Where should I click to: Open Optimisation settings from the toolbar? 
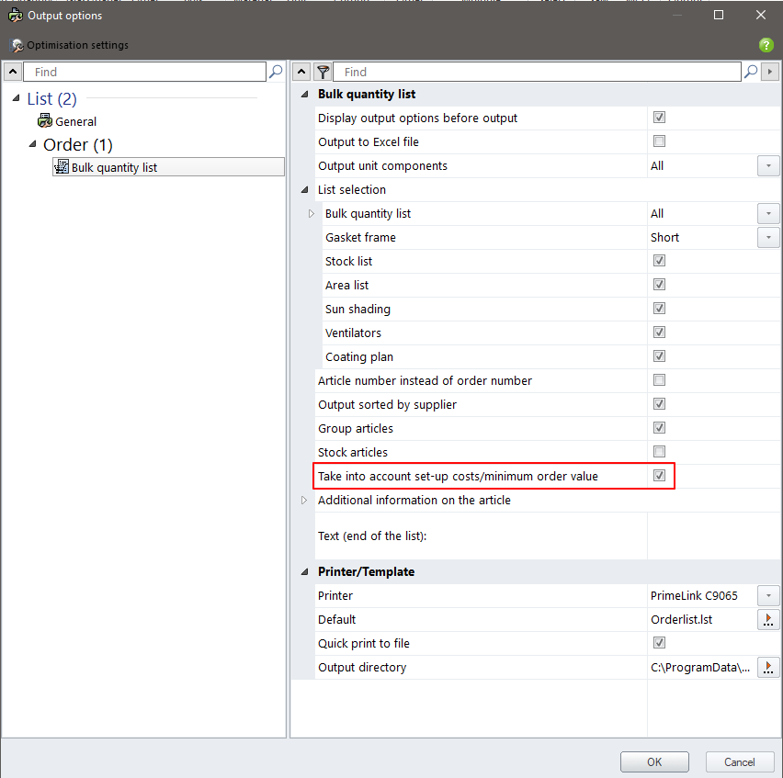tap(69, 45)
